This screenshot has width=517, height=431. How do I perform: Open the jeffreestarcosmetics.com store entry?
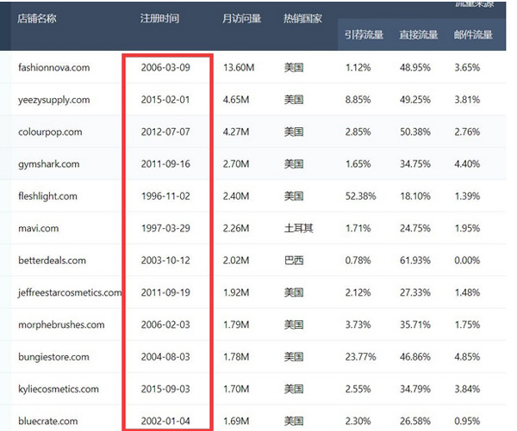70,292
